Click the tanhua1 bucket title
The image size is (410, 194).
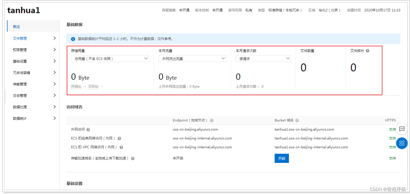click(x=24, y=10)
